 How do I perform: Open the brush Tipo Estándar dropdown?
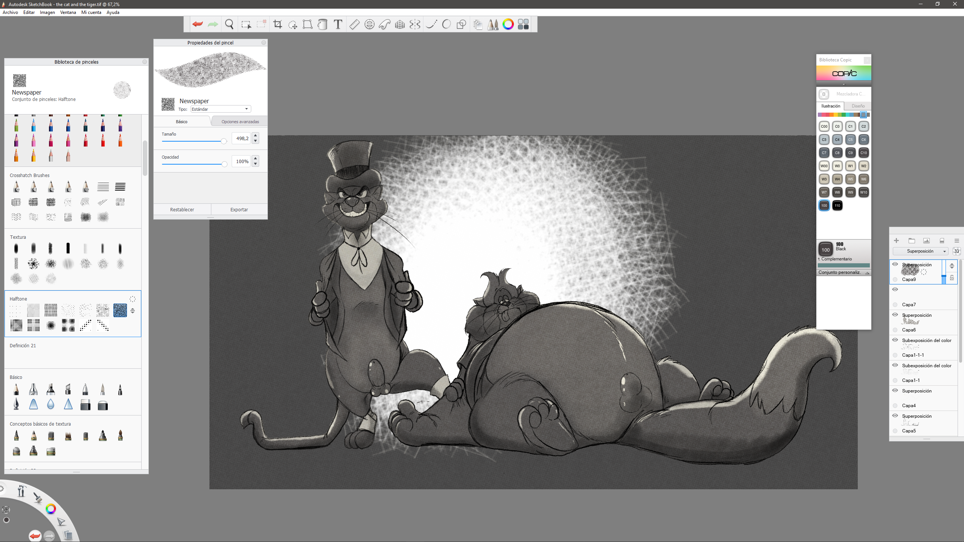point(220,109)
